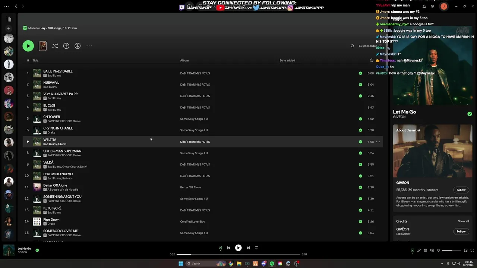
Task: Toggle shuffle in the playlist header
Action: [55, 46]
